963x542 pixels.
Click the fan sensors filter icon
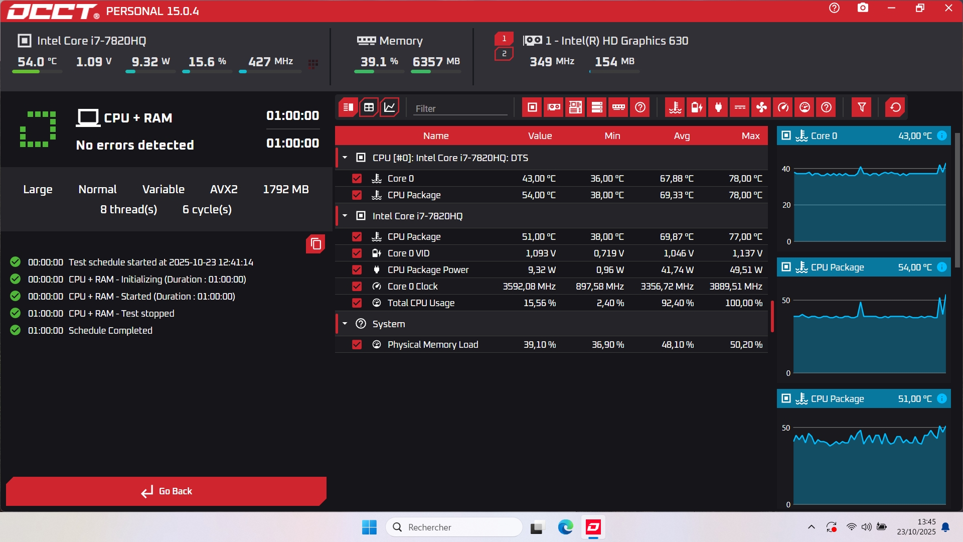point(761,107)
